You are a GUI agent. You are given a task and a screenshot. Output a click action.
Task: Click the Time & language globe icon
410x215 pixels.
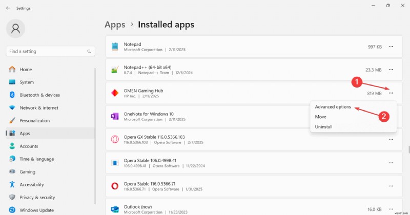[x=12, y=159]
